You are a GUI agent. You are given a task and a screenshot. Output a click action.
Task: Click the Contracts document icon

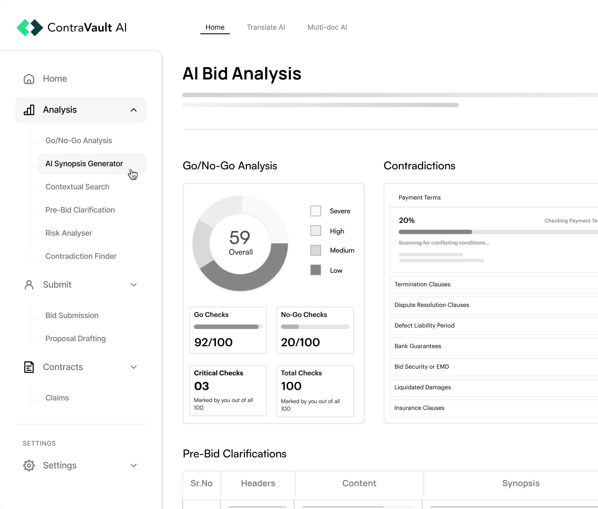coord(29,367)
